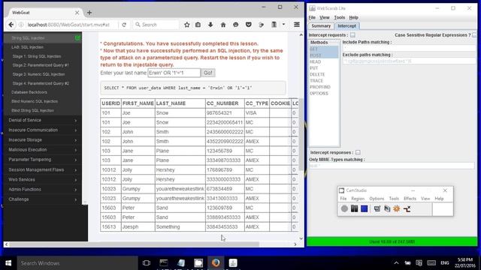Open the touch keyboard tray icon
The image size is (481, 270).
(431, 263)
